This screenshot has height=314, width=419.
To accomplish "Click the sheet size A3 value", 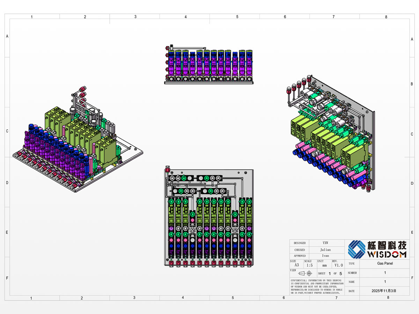I will click(x=296, y=265).
